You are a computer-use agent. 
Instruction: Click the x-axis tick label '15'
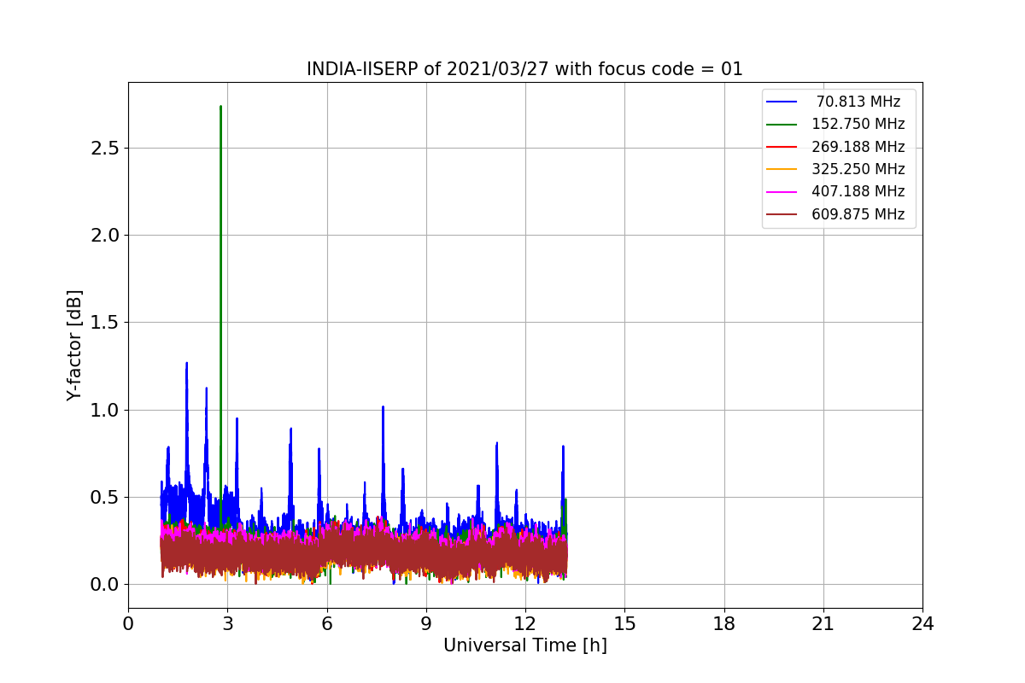click(x=624, y=624)
